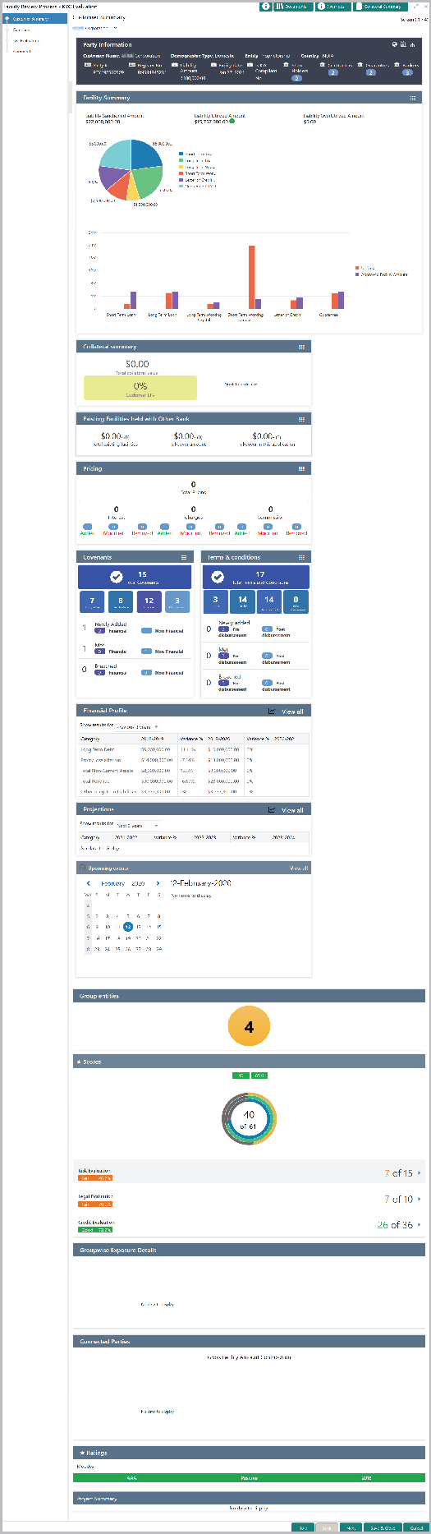The height and width of the screenshot is (1534, 431).
Task: Click the 40 of 61 score donut chart
Action: (249, 1119)
